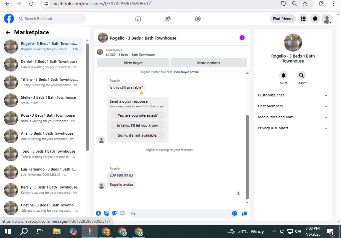Bookmark this page with star icon

tap(305, 4)
